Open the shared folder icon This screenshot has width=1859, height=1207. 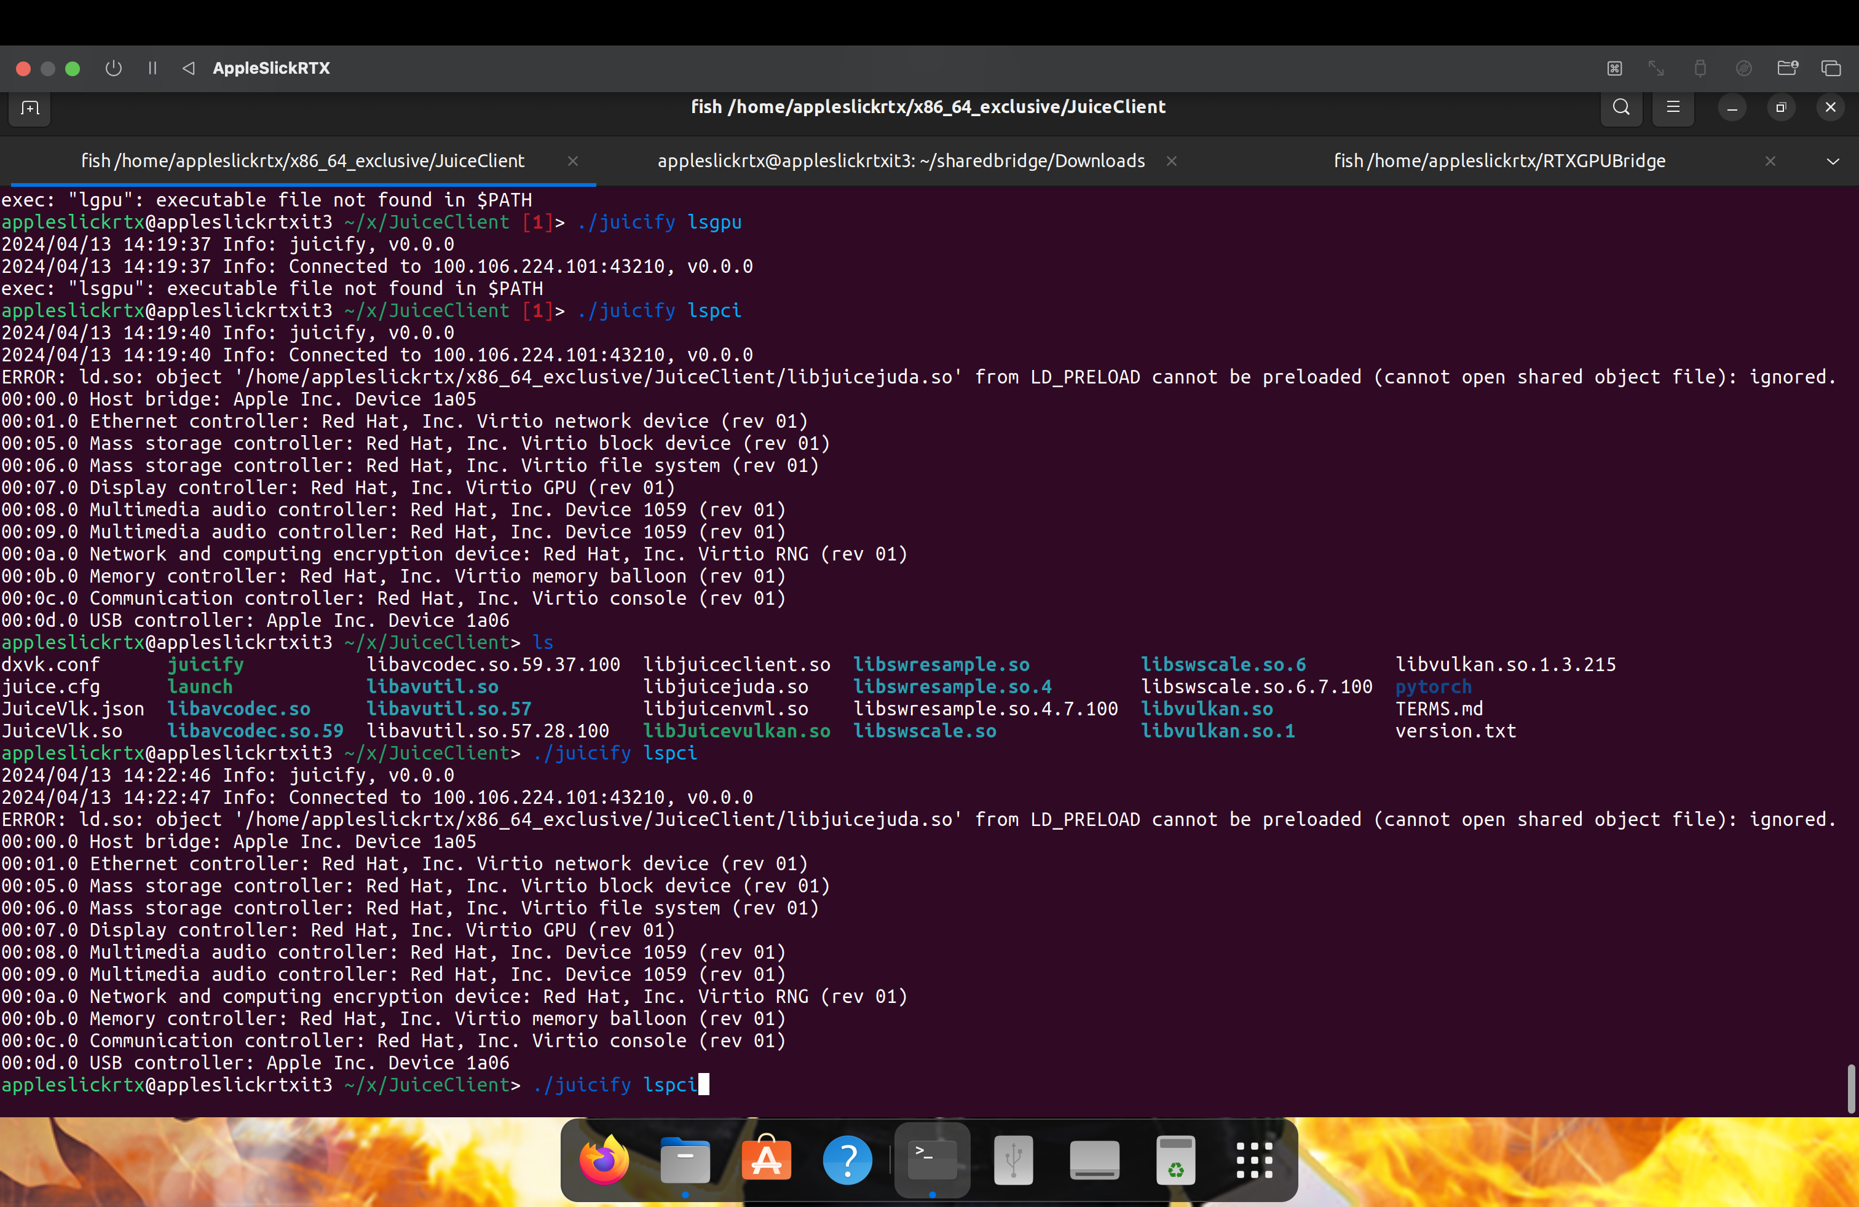click(1787, 69)
